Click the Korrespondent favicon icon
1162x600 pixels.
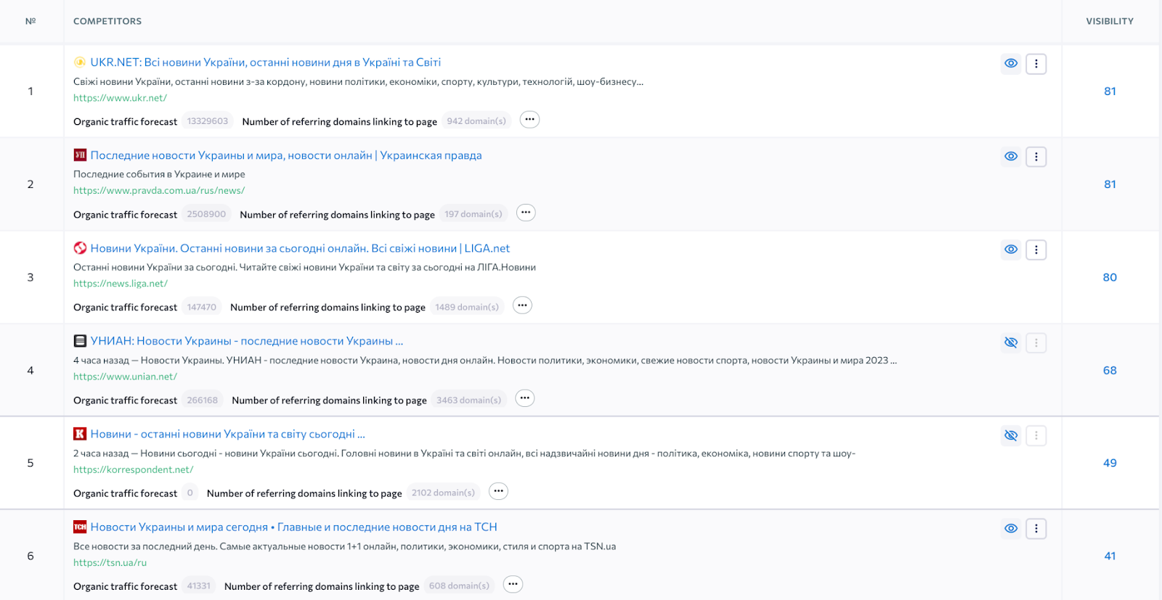point(80,434)
